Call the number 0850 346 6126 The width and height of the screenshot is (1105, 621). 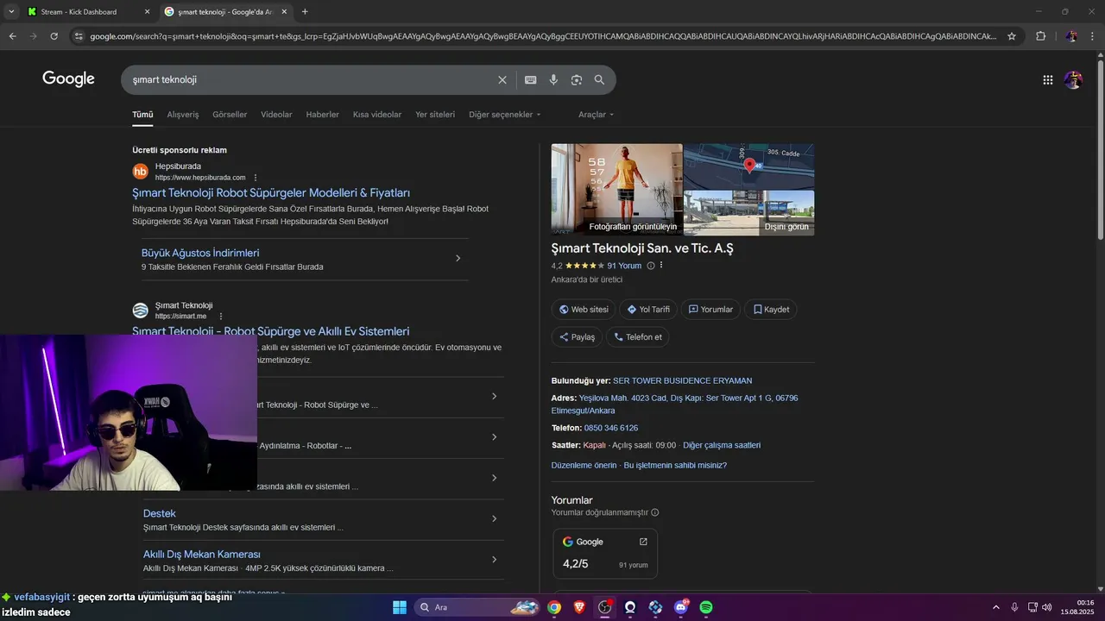click(x=611, y=428)
